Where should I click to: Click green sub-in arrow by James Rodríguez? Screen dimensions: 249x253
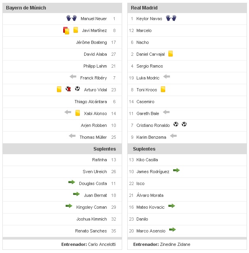pyautogui.click(x=176, y=170)
